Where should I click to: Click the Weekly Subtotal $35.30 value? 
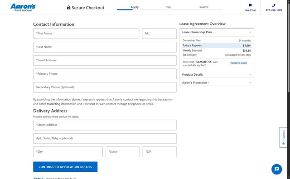point(246,50)
